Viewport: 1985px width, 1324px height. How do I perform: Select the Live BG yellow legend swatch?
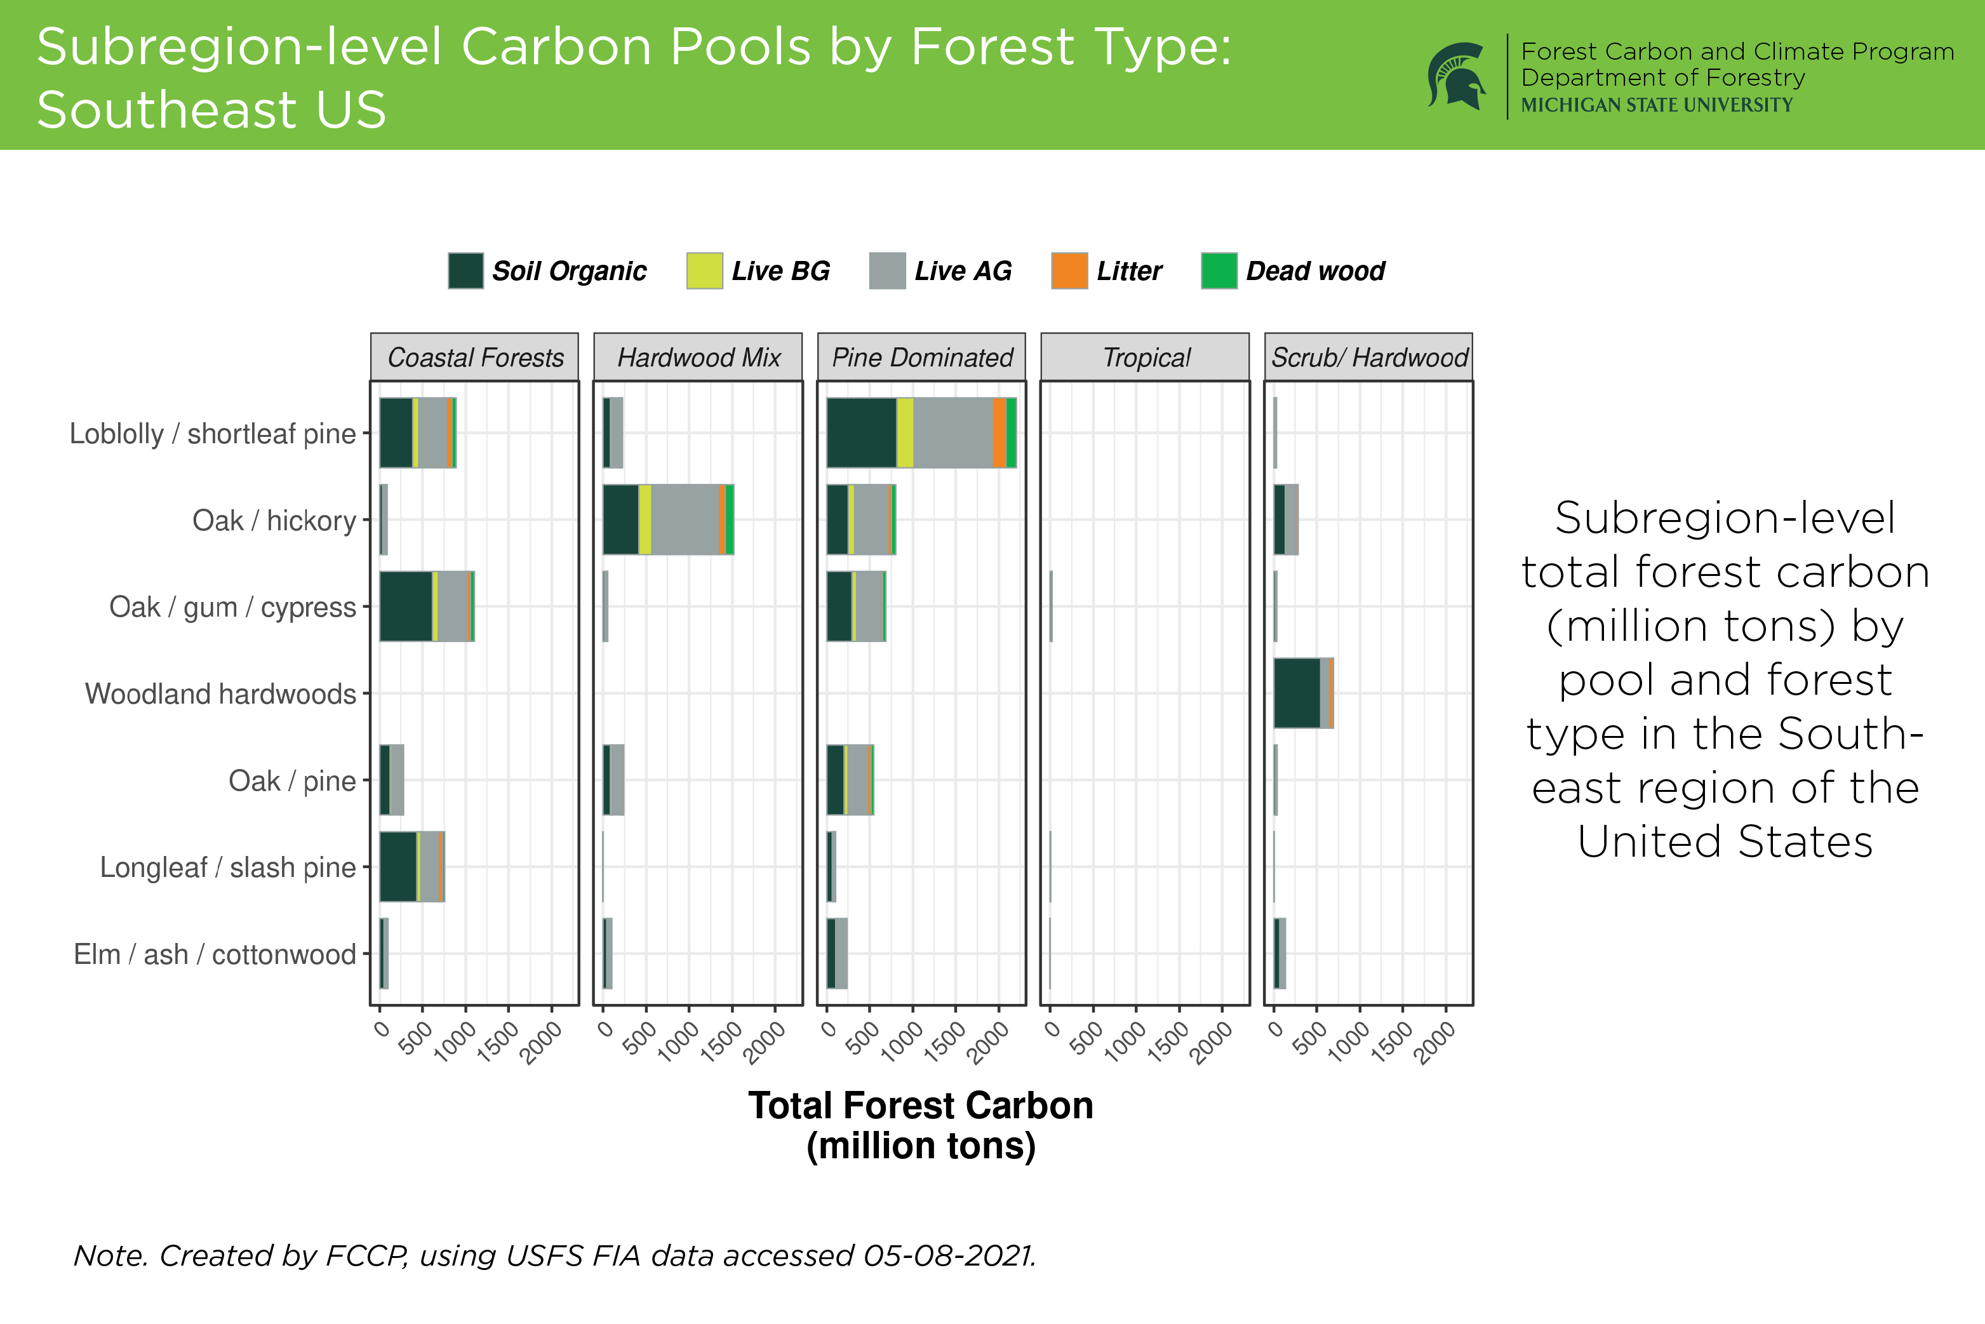704,271
